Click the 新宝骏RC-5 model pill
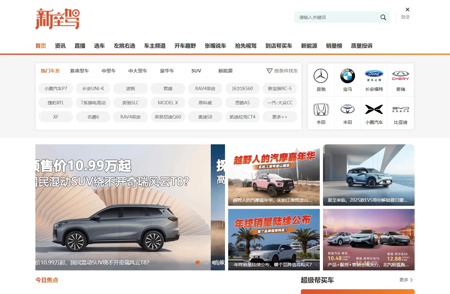The image size is (450, 294). [x=280, y=89]
